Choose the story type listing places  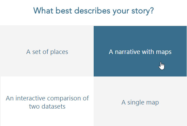tap(47, 51)
